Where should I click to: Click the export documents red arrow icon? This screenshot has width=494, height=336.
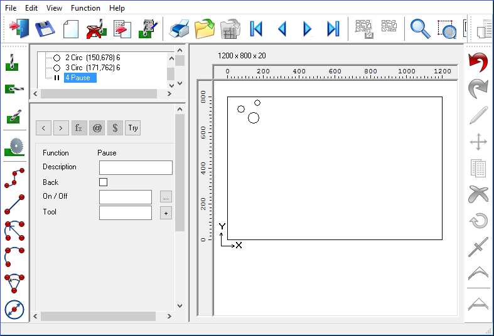pyautogui.click(x=122, y=29)
